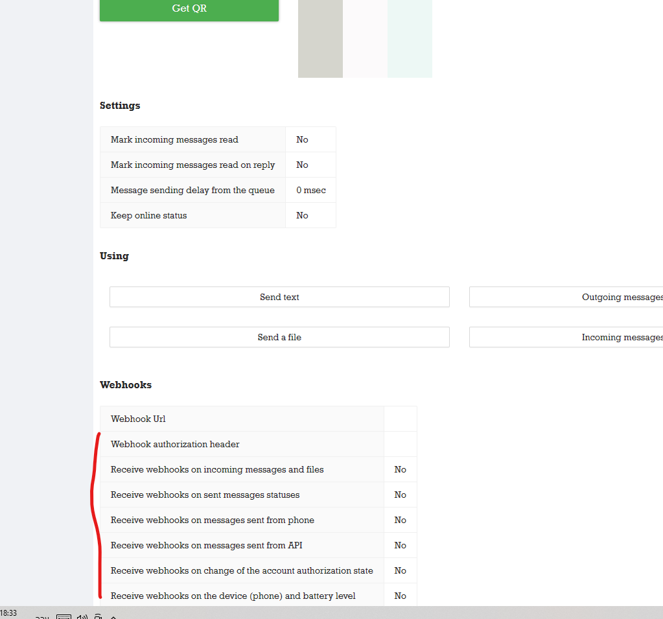Viewport: 663px width, 619px height.
Task: Click No value for Mark incoming messages read
Action: tap(302, 139)
